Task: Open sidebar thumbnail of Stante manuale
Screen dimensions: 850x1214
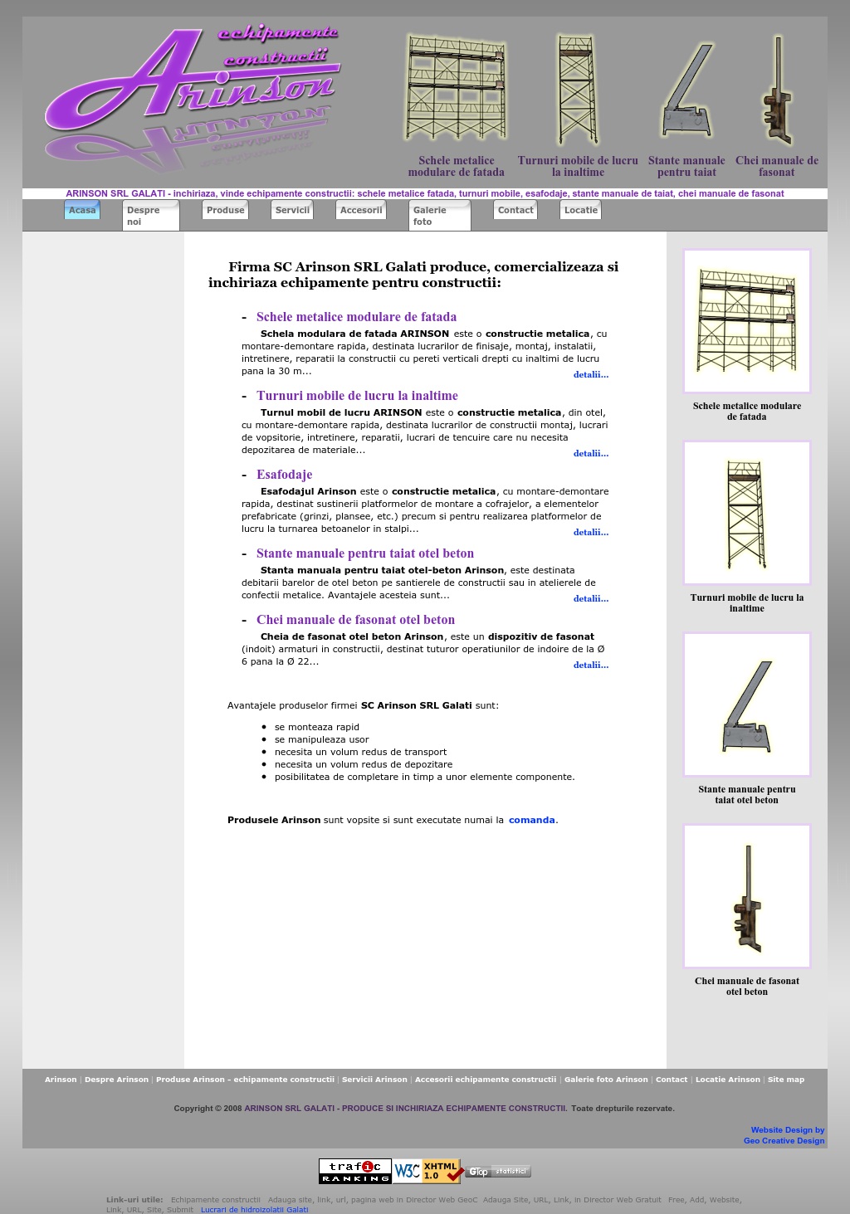Action: tap(747, 705)
